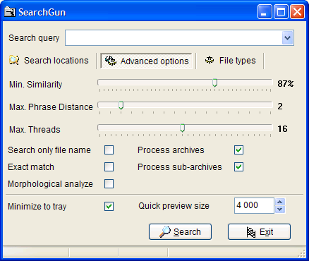Turn on Morphological analyze checkbox
The width and height of the screenshot is (309, 261).
click(x=109, y=184)
